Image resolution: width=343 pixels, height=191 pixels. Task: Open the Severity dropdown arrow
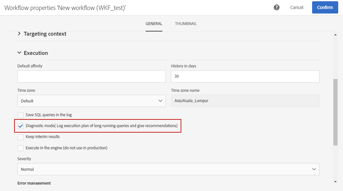(314, 169)
